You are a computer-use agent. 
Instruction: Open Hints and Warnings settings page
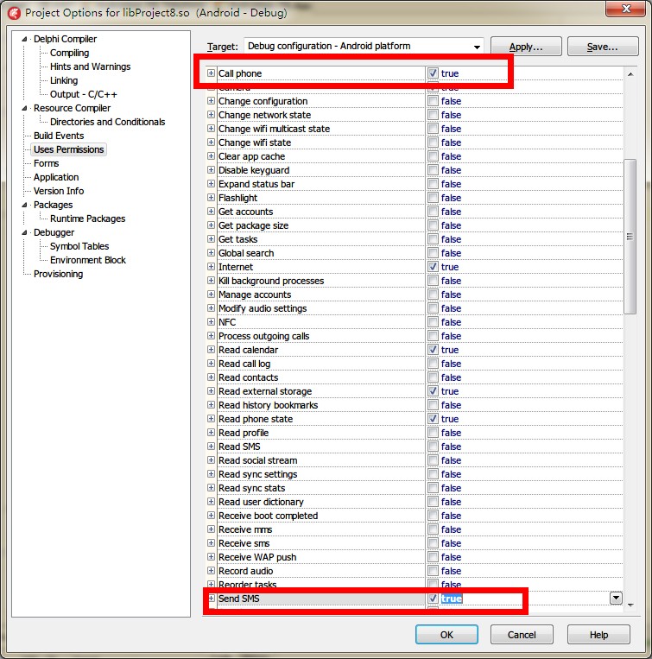point(90,67)
